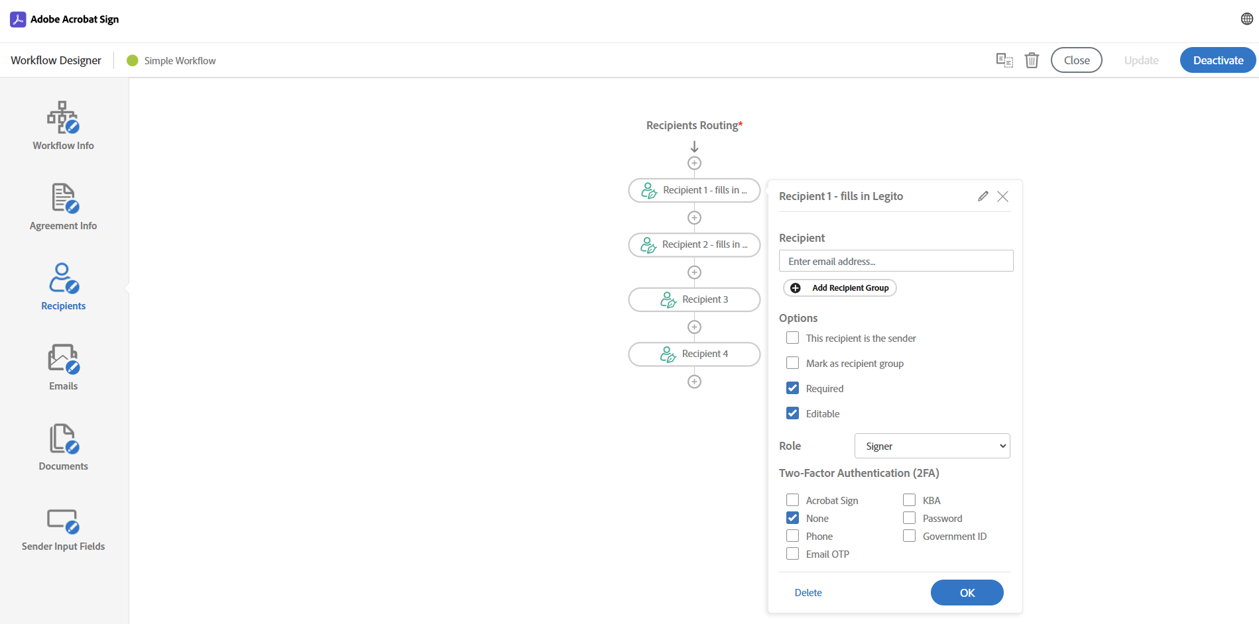Viewport: 1259px width, 624px height.
Task: Click the OK button
Action: click(x=967, y=592)
